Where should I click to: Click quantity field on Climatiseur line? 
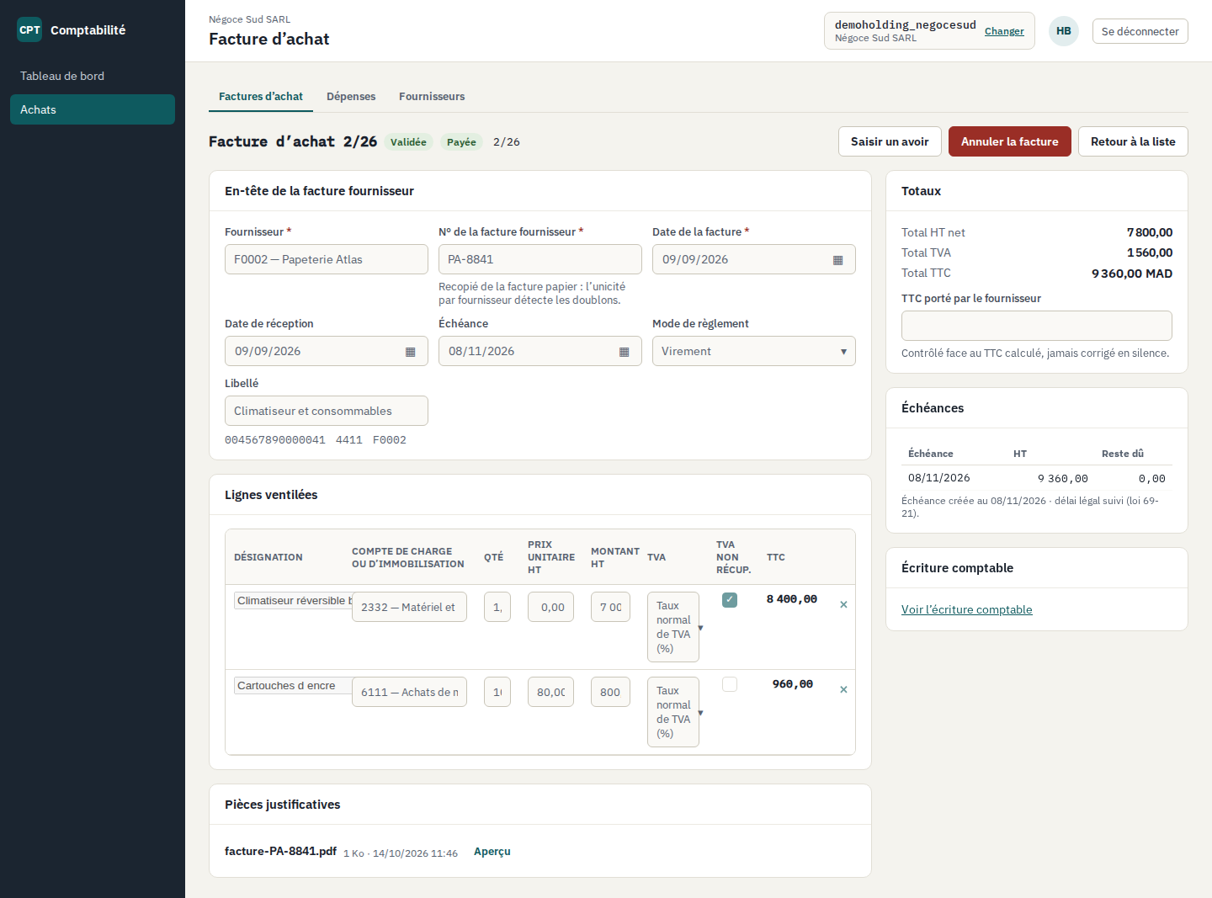(497, 607)
